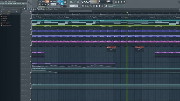
Task: Toggle the playlist snap magnet icon
Action: [24, 9]
